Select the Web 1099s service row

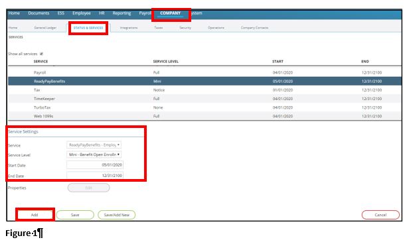(205, 116)
